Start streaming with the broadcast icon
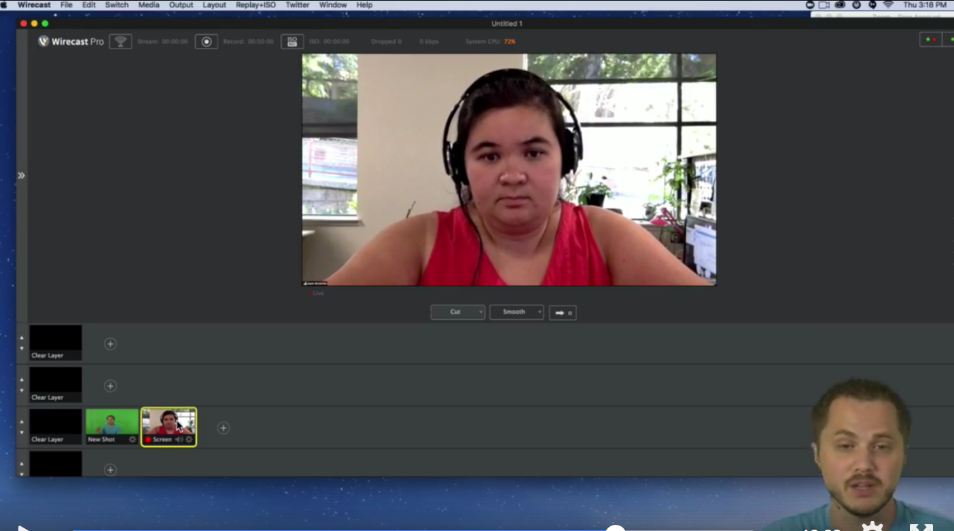The image size is (954, 531). [x=120, y=41]
